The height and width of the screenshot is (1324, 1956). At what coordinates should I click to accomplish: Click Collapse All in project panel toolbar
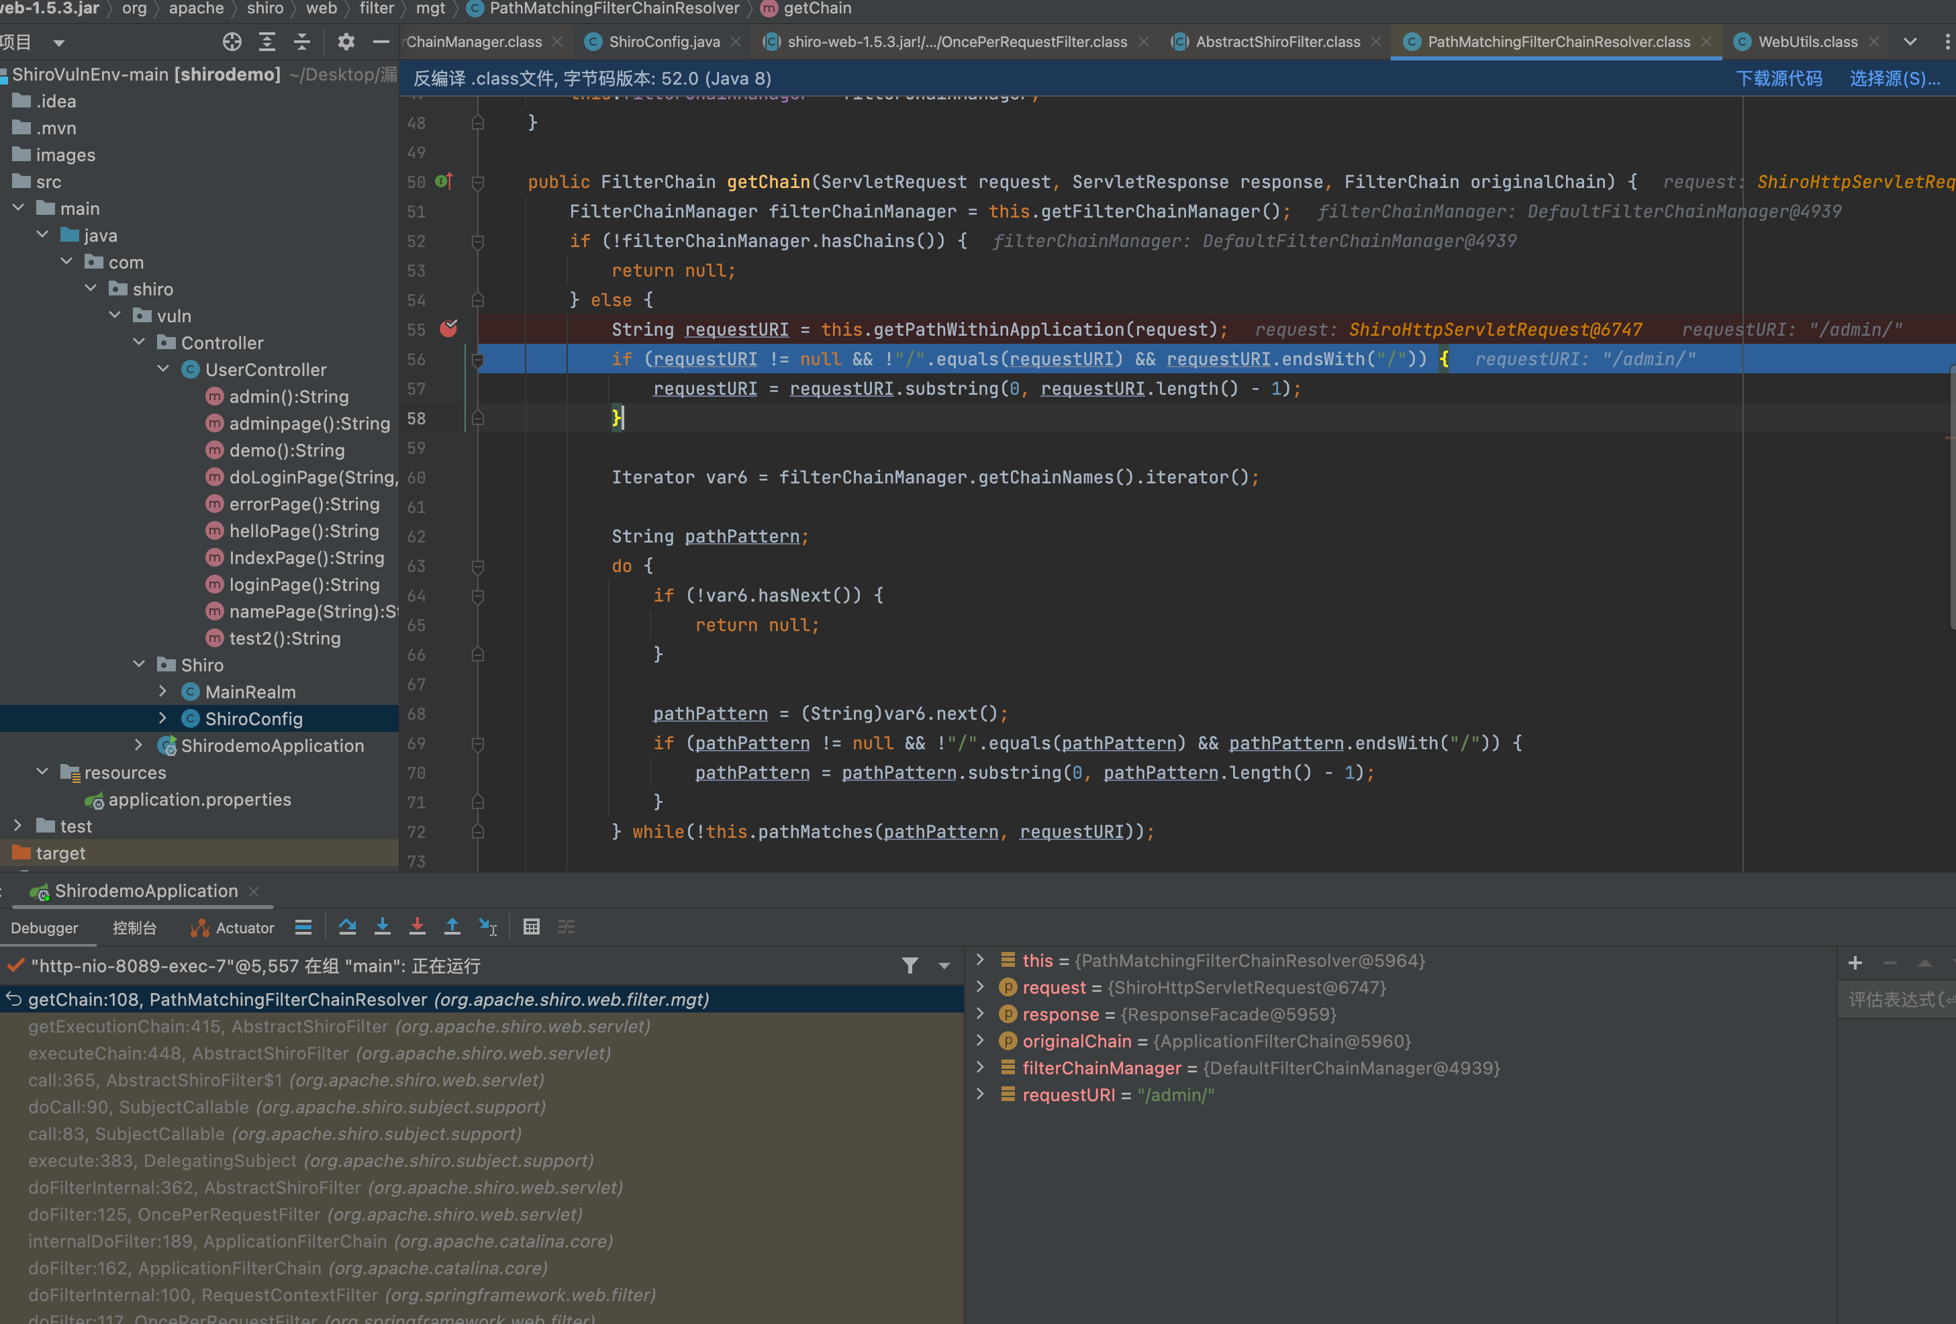click(302, 41)
